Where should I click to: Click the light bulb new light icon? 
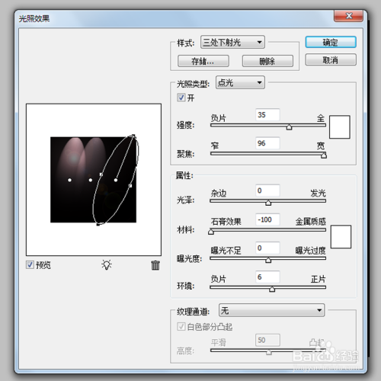107,264
